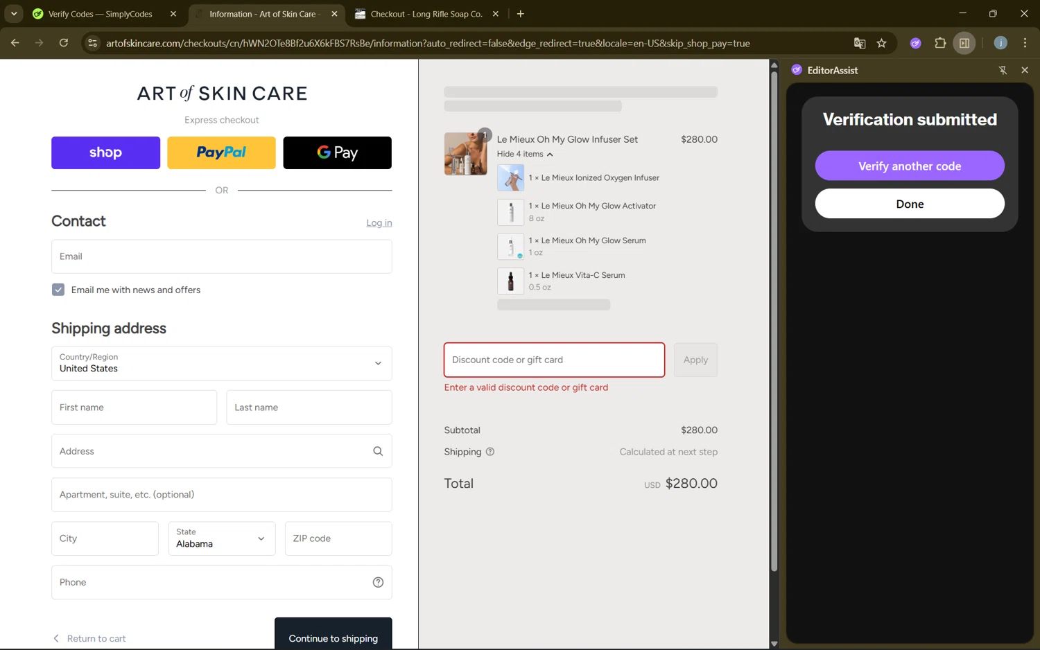Image resolution: width=1040 pixels, height=650 pixels.
Task: Click Continue to shipping button
Action: point(333,634)
